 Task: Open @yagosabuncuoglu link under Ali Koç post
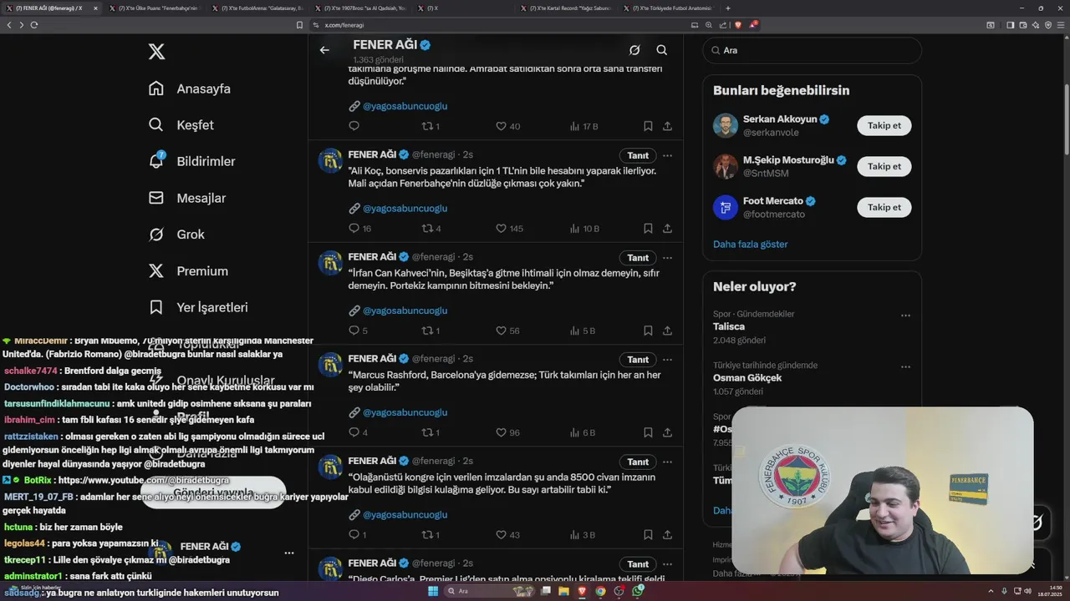(405, 208)
